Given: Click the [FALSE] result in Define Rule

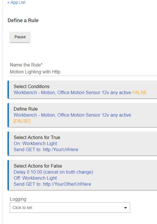Looking at the screenshot, I should [22, 121].
